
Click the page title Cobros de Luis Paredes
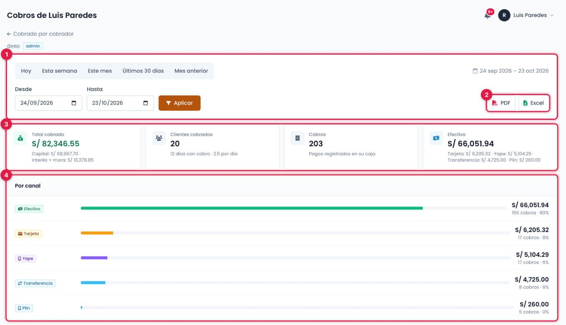click(52, 15)
